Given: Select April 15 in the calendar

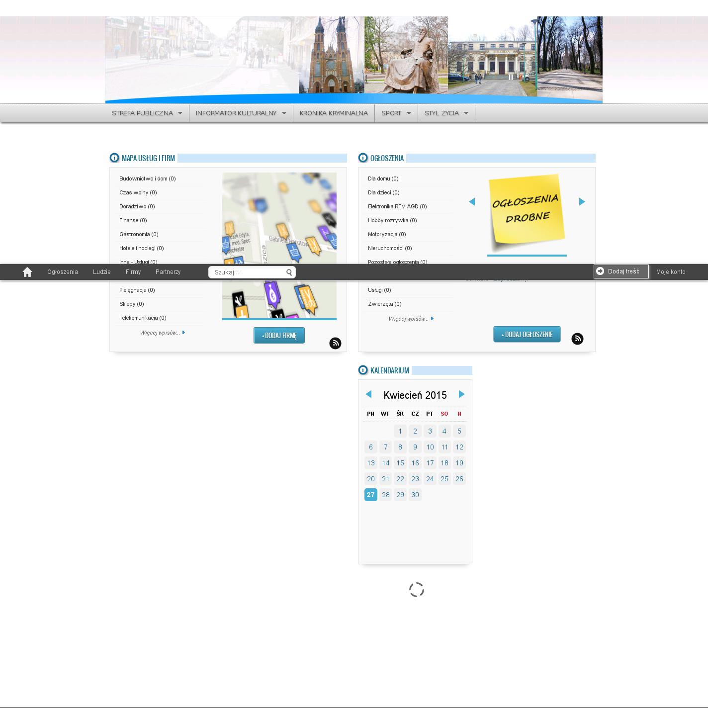Looking at the screenshot, I should pyautogui.click(x=400, y=463).
